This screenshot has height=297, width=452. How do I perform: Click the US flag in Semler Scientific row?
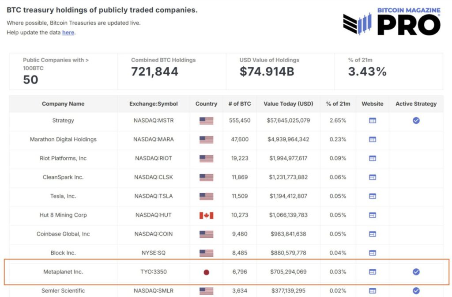tap(207, 291)
